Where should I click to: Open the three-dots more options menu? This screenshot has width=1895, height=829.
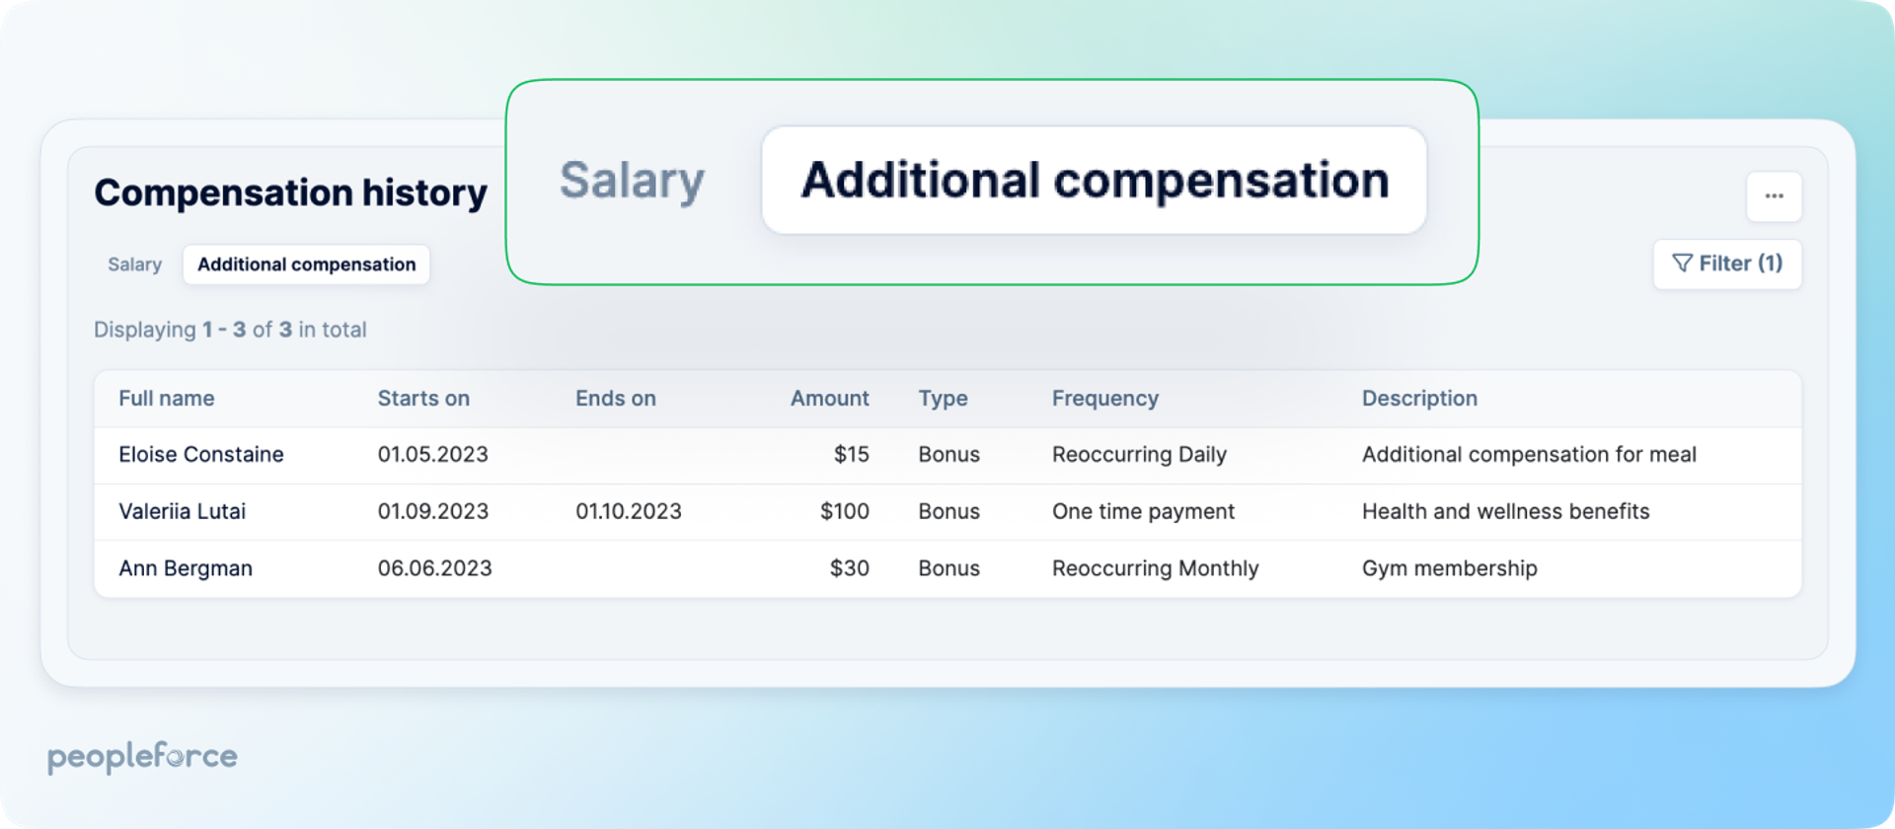1774,196
